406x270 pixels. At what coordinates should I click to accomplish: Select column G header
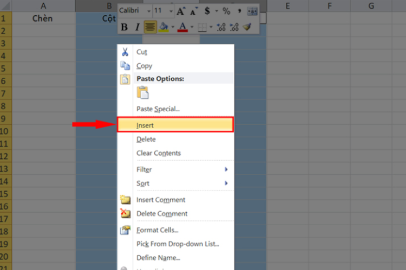point(371,6)
